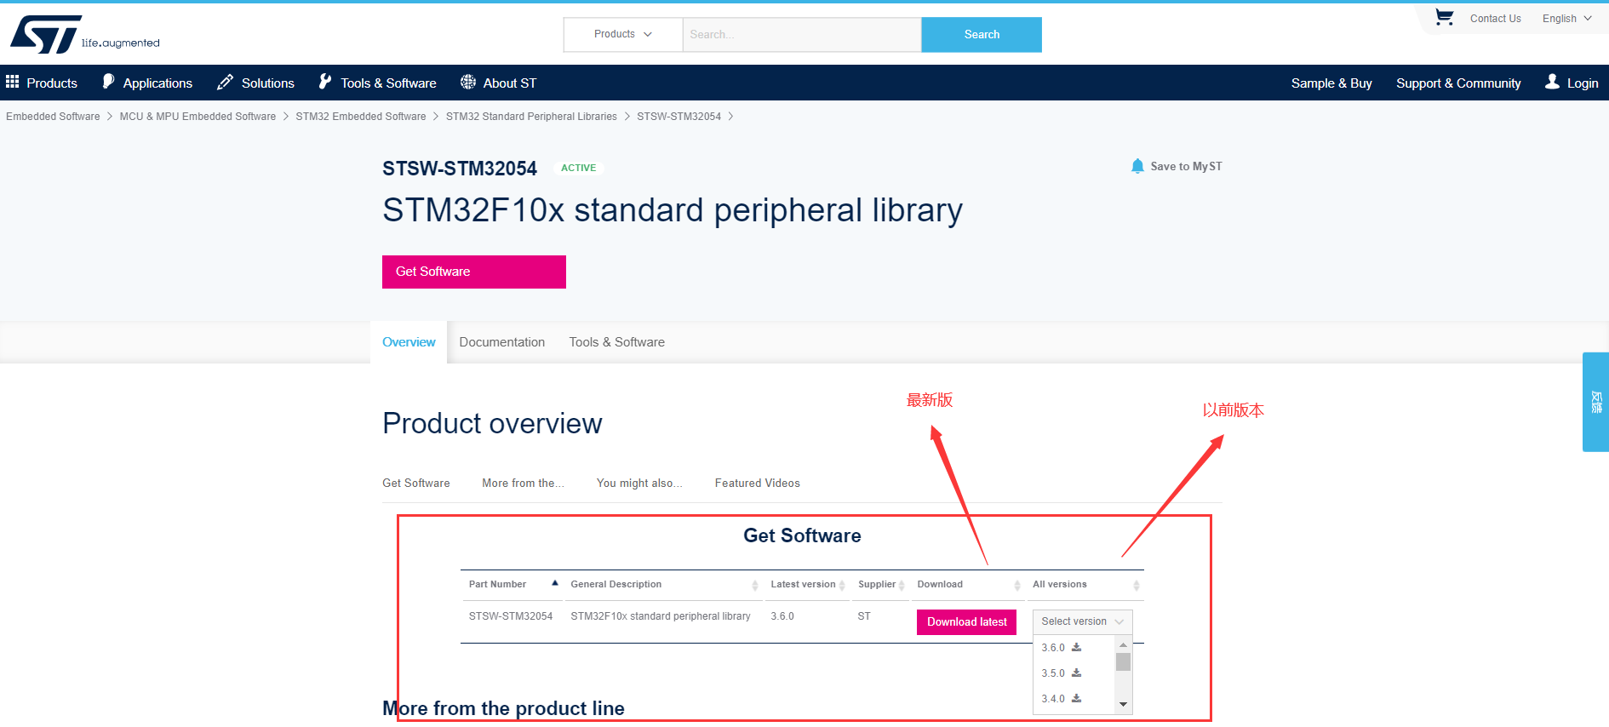This screenshot has width=1609, height=727.
Task: Focus the Search input field
Action: click(x=802, y=35)
